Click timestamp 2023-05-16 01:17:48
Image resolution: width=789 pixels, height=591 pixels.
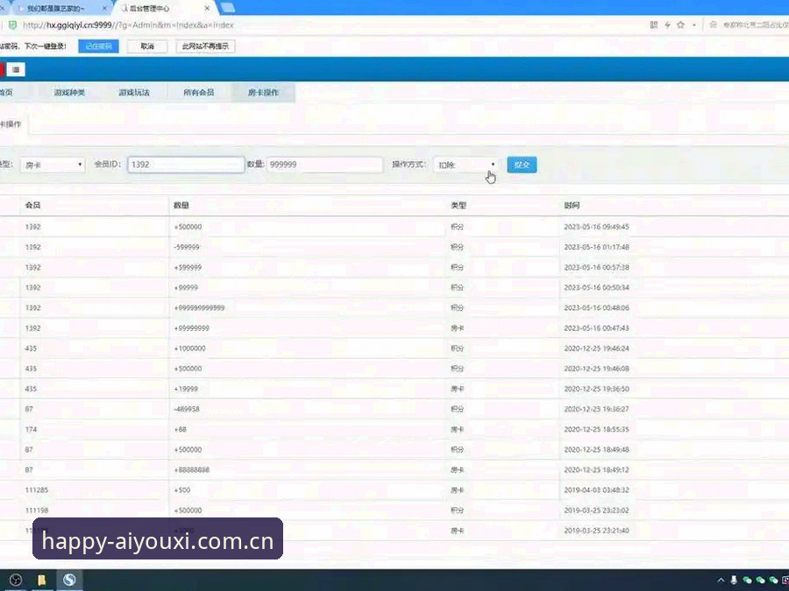(x=596, y=247)
